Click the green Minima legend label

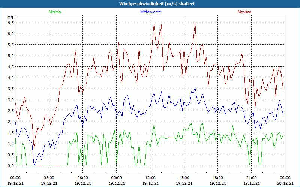point(55,12)
